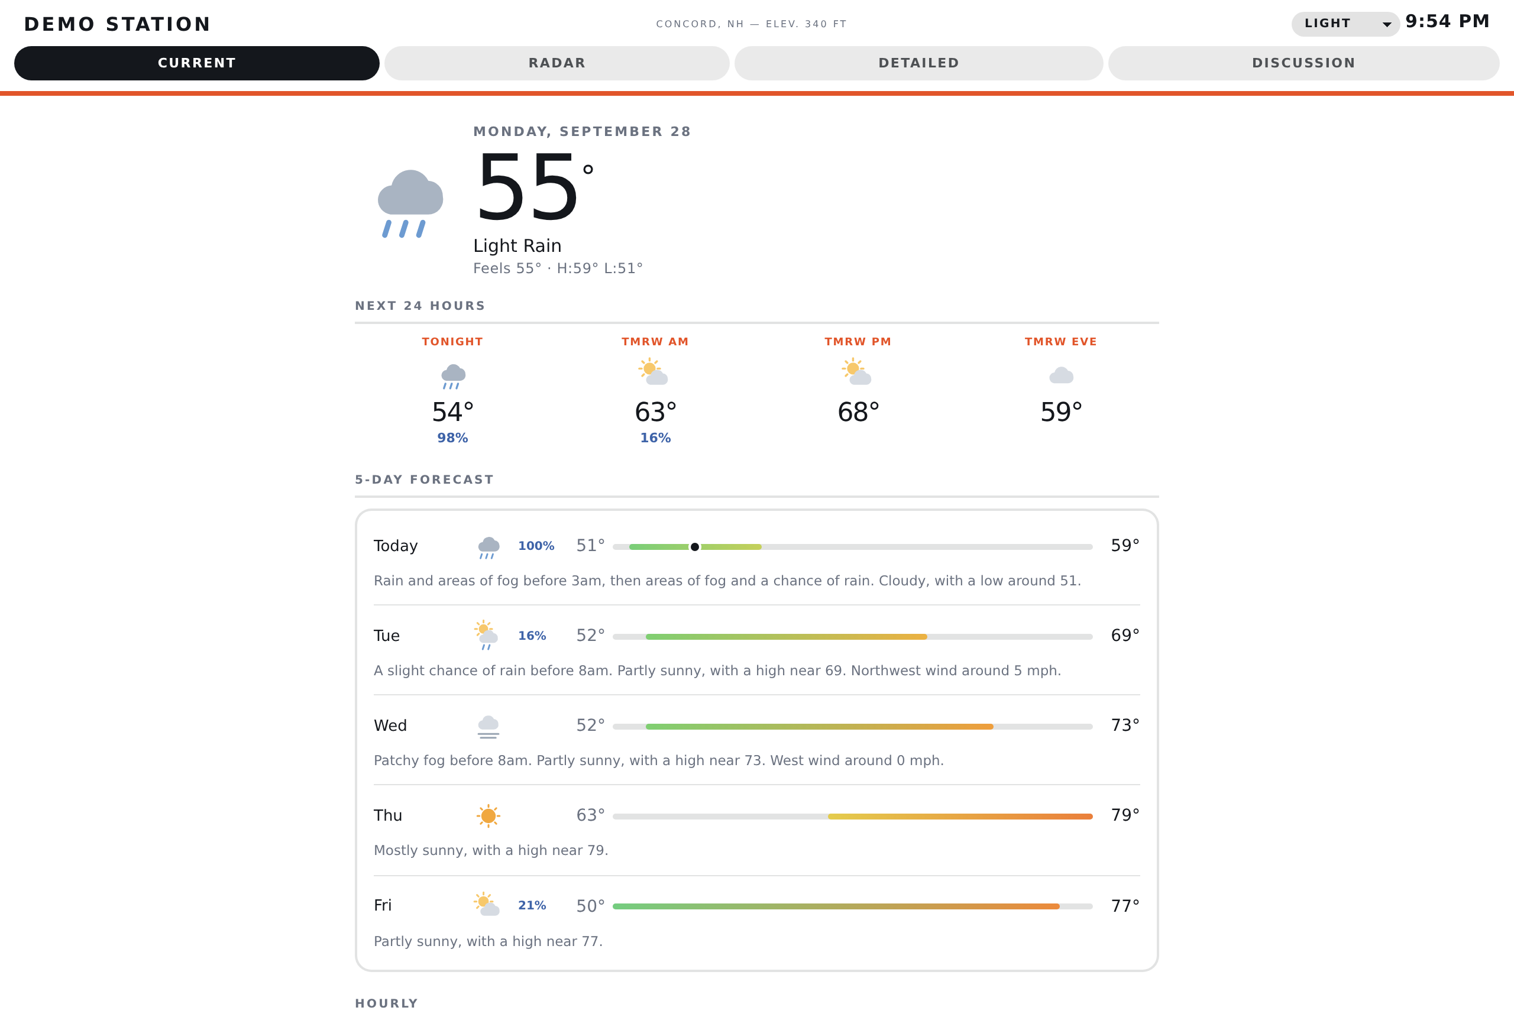This screenshot has width=1514, height=1017.
Task: Click the 79° high for Thursday
Action: point(1125,815)
